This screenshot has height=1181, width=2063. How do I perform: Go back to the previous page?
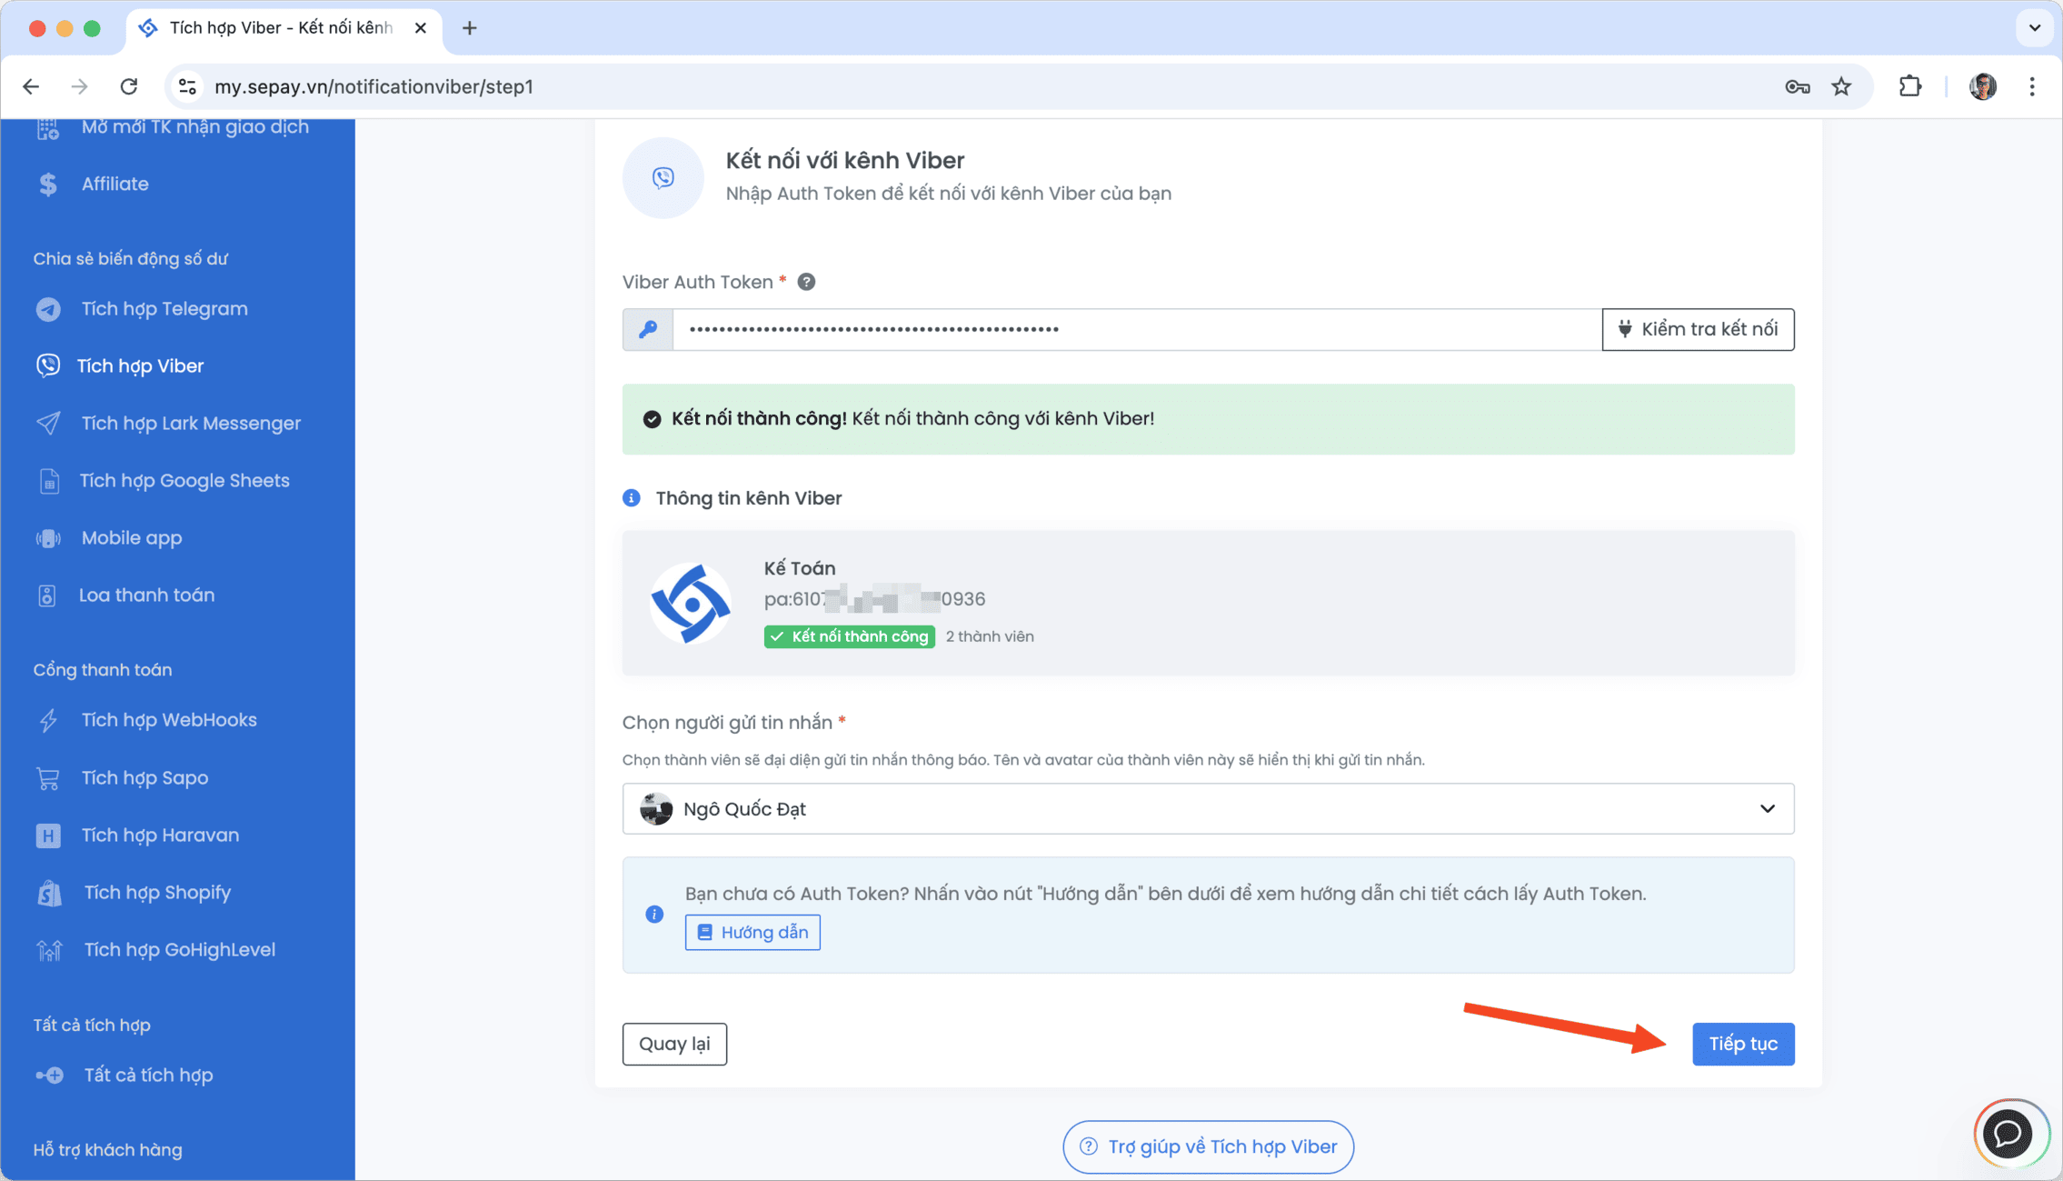[x=31, y=86]
